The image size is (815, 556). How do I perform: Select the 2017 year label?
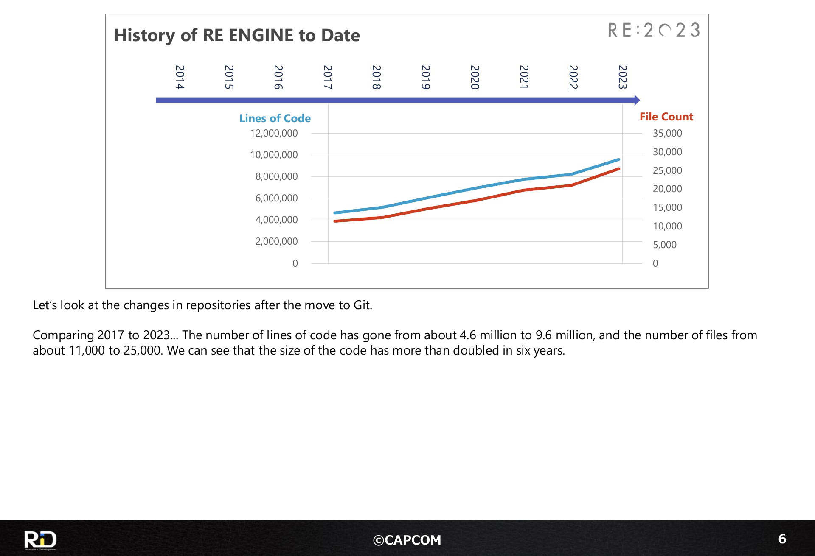pyautogui.click(x=327, y=77)
